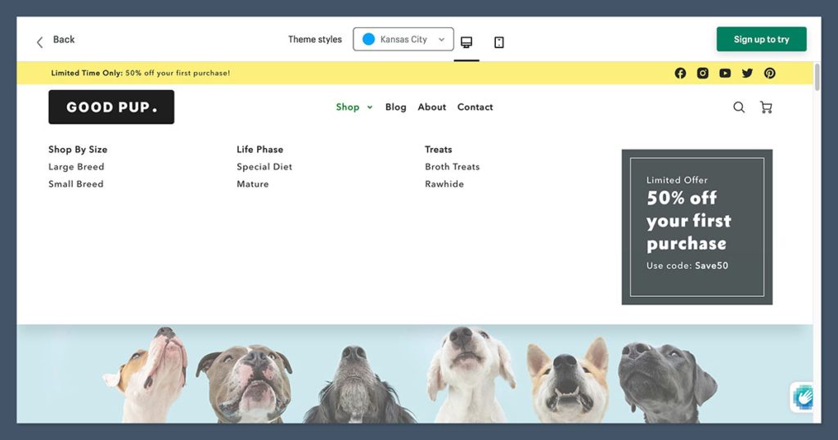This screenshot has height=440, width=838.
Task: Open the search magnifier icon
Action: tap(739, 107)
